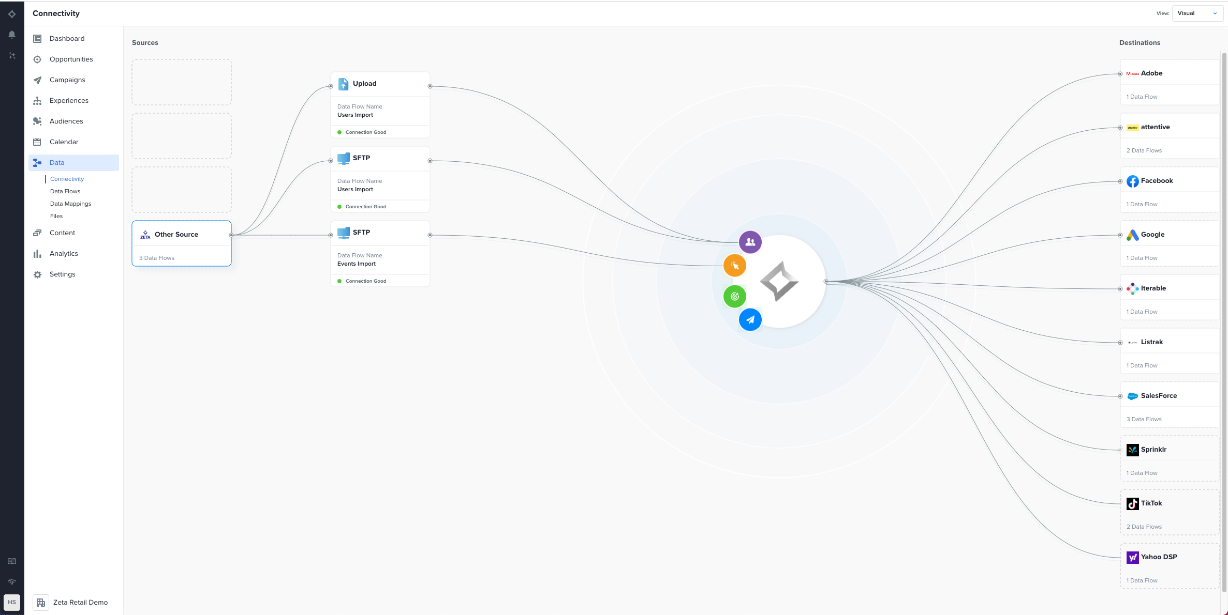Screen dimensions: 1228x615
Task: Open the View Visual dropdown
Action: (x=1196, y=13)
